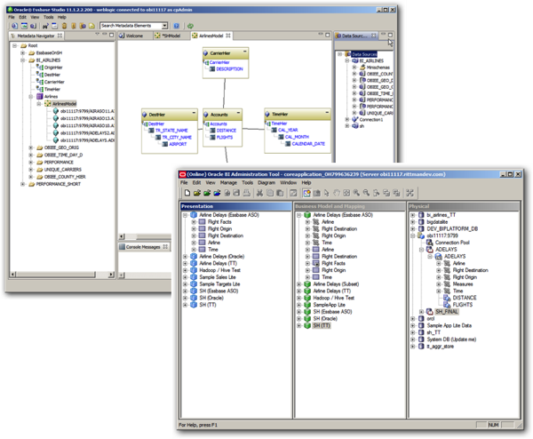Screen dimensions: 533x439
Task: Click Connection Pool icon in Physical pane
Action: 430,243
